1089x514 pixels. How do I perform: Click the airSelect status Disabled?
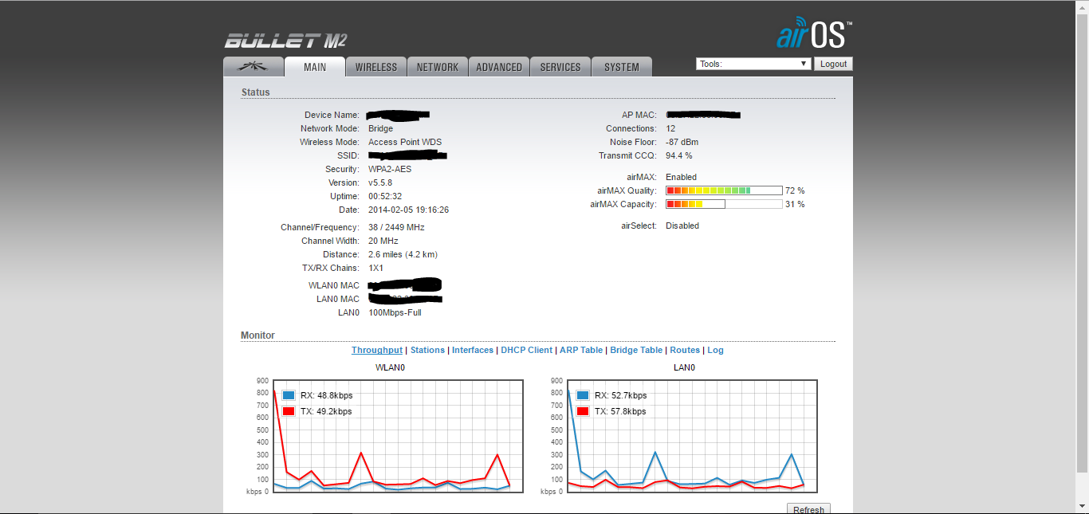tap(682, 226)
